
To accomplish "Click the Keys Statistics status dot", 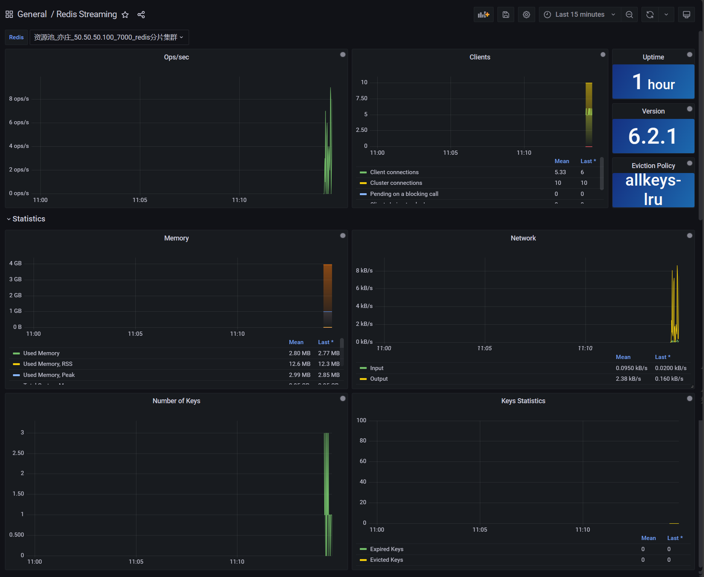I will coord(690,398).
